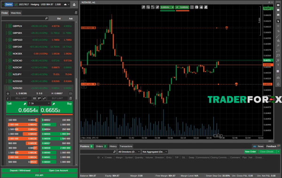Select the text label drawing tool
The height and width of the screenshot is (178, 282).
tap(278, 65)
